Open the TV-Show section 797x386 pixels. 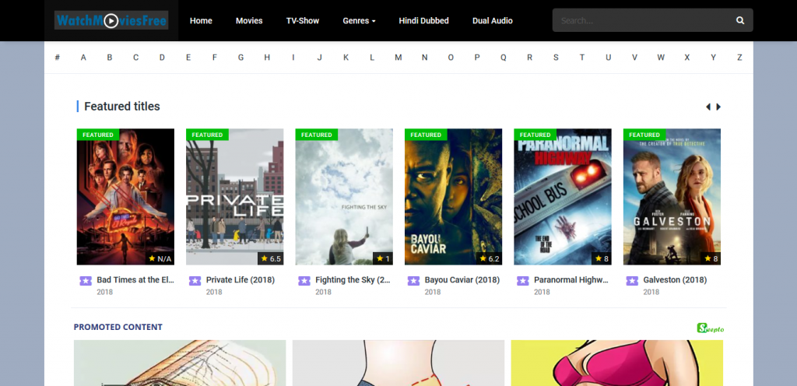click(303, 21)
